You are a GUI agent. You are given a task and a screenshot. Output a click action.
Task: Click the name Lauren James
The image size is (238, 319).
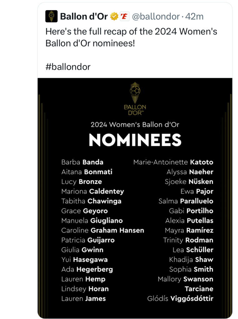click(x=84, y=298)
